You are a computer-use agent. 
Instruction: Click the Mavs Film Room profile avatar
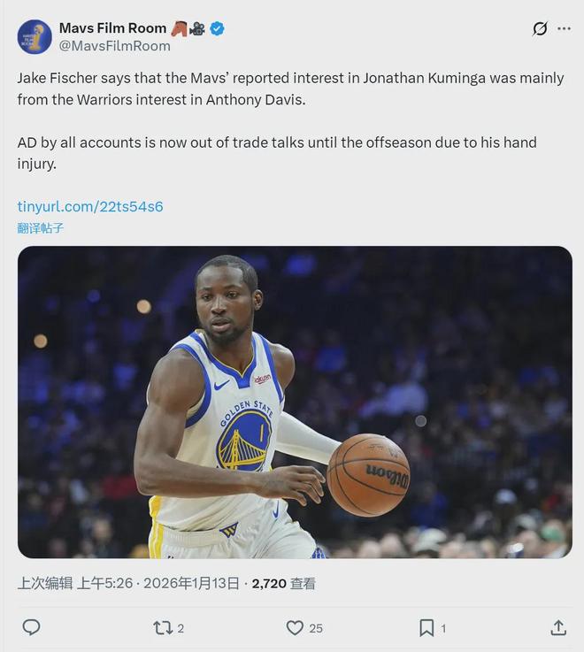click(35, 36)
